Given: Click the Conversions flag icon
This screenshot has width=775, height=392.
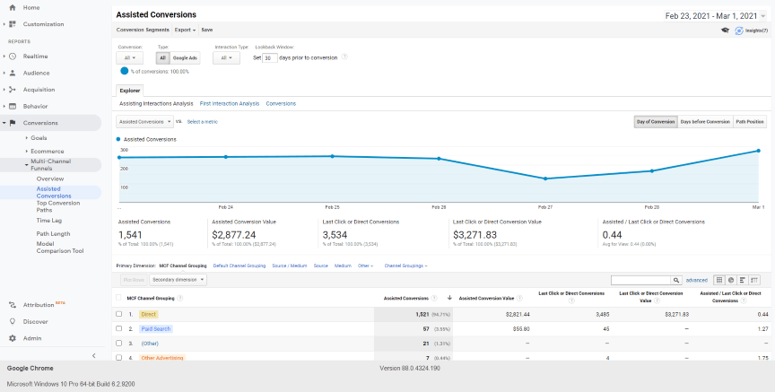Looking at the screenshot, I should tap(13, 123).
